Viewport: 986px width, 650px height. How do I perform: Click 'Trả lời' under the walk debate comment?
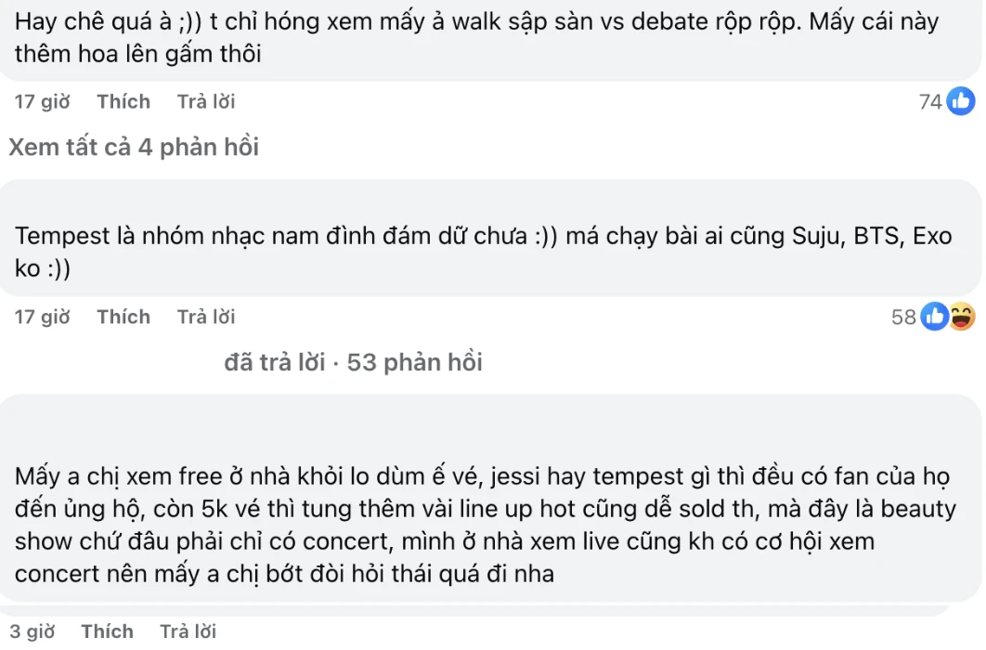click(x=206, y=101)
